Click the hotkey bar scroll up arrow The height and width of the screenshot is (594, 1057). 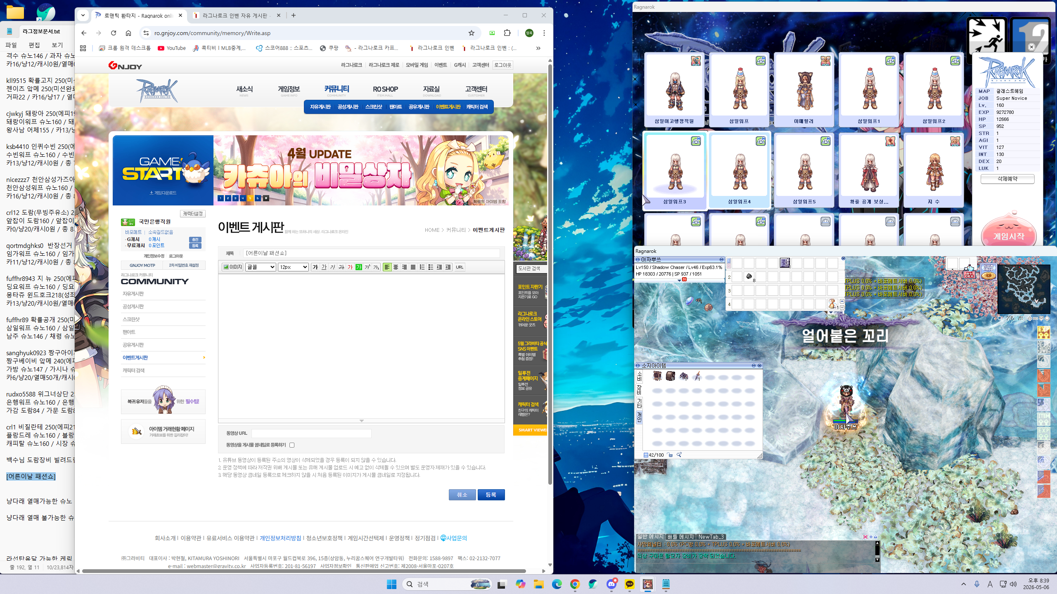pos(842,301)
